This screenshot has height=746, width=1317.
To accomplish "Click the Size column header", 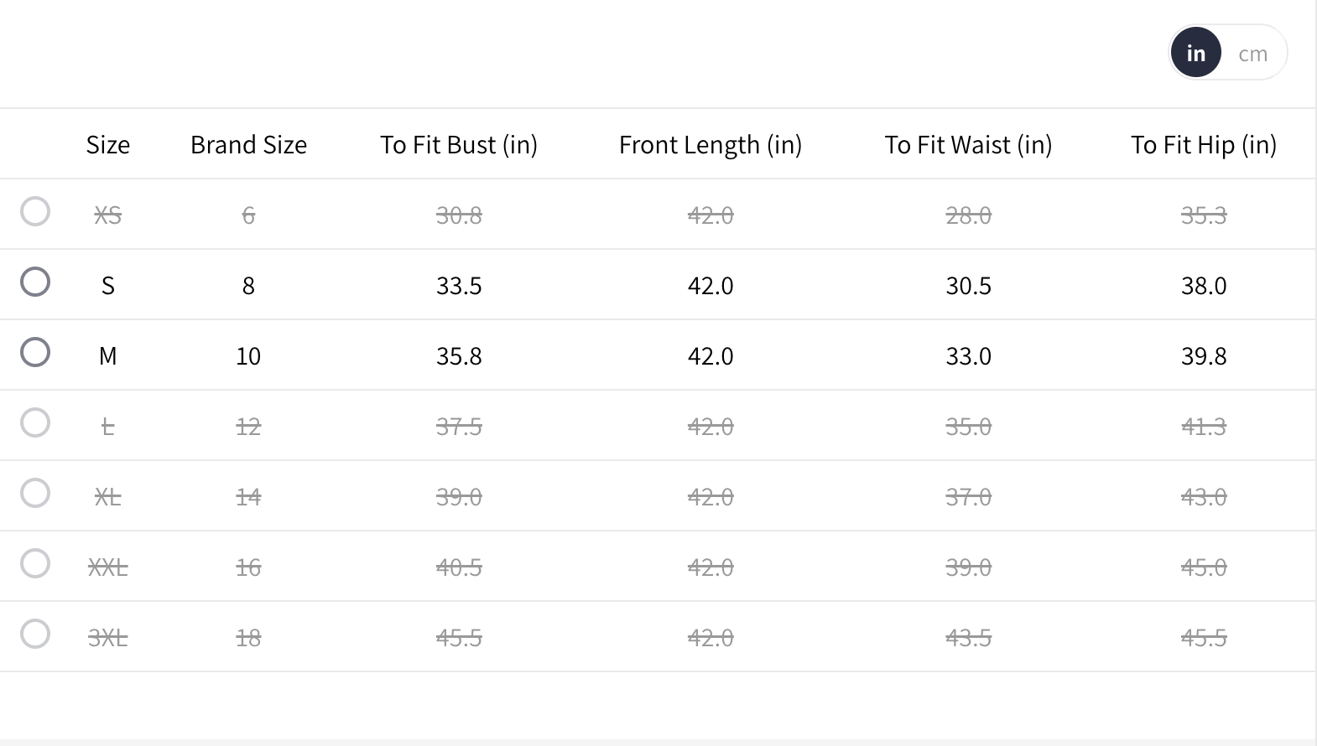I will coord(108,145).
